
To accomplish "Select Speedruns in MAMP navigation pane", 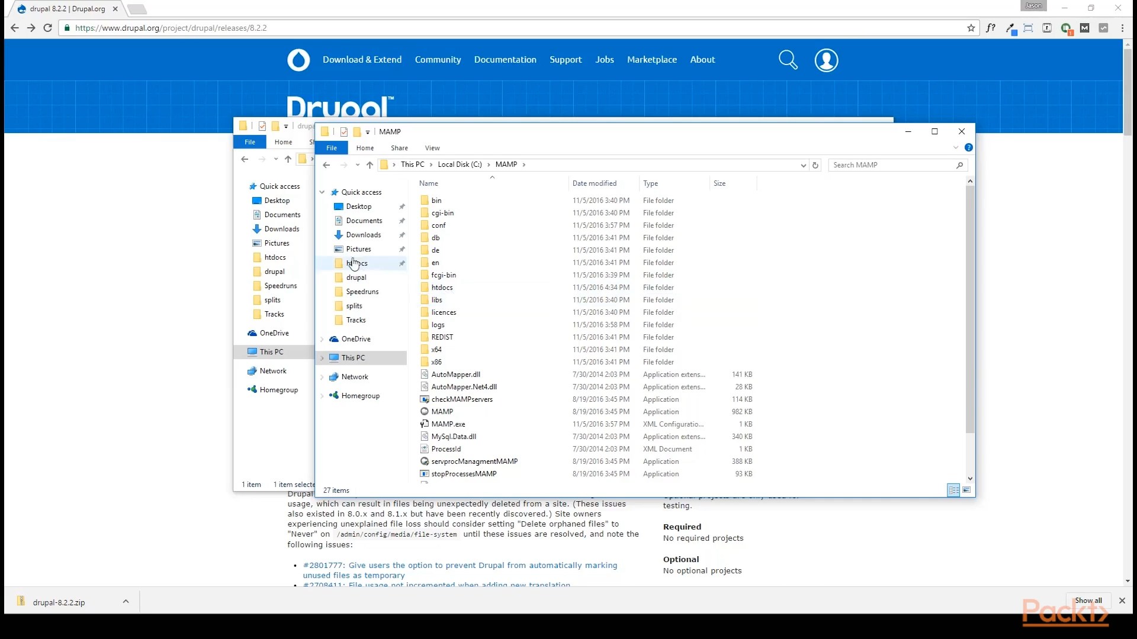I will pos(362,292).
